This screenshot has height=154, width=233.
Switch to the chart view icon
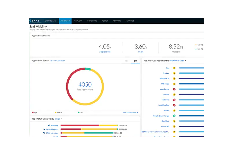[135, 61]
